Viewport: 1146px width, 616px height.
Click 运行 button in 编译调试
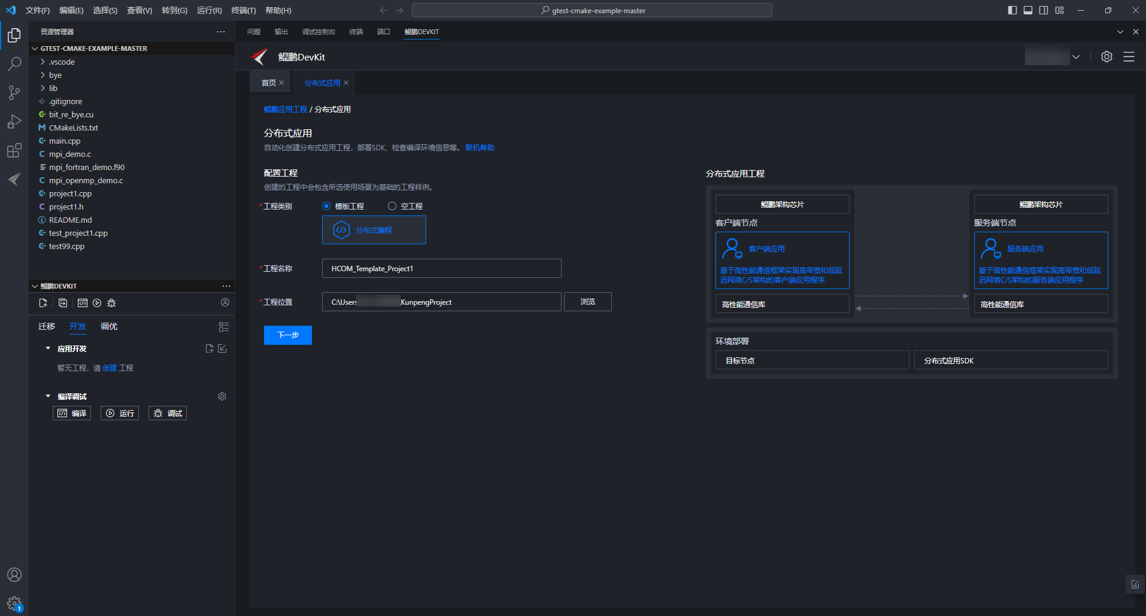120,413
